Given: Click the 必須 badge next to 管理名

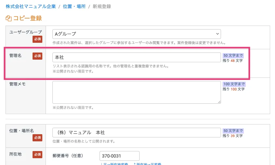Looking at the screenshot, I should (37, 56).
